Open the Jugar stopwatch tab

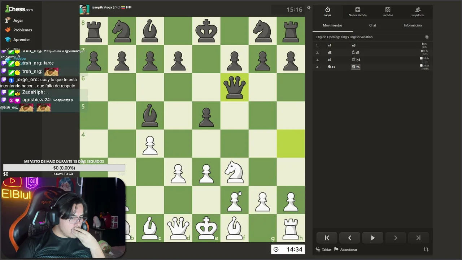(327, 12)
